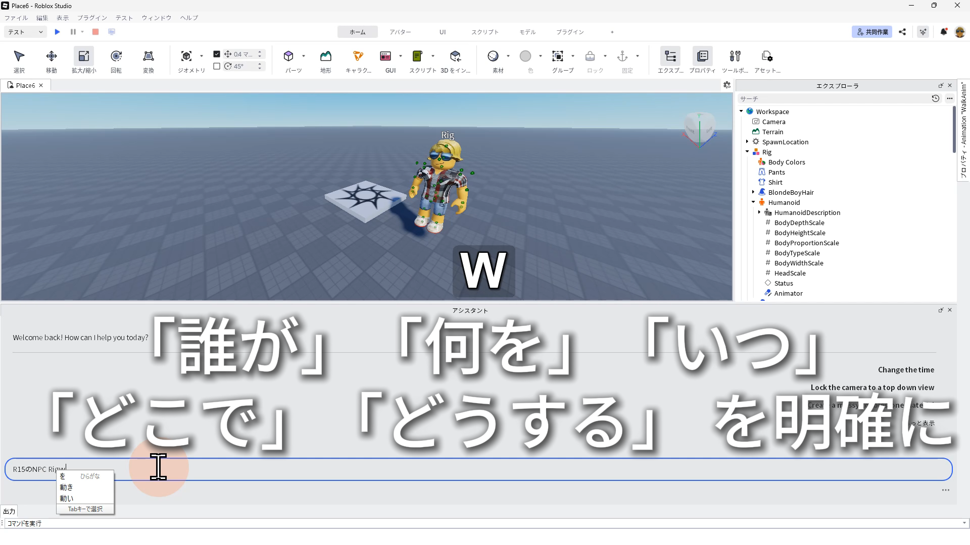Image resolution: width=970 pixels, height=545 pixels.
Task: Click the Transform (変換) tool icon
Action: [x=148, y=57]
